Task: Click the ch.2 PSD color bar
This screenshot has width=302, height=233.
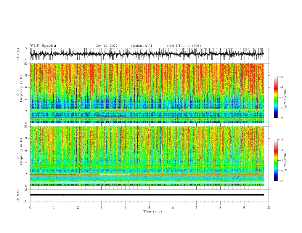Action: (276, 160)
